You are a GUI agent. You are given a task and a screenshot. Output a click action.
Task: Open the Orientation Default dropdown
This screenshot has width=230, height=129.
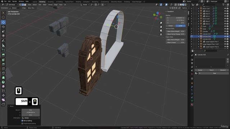[15, 8]
